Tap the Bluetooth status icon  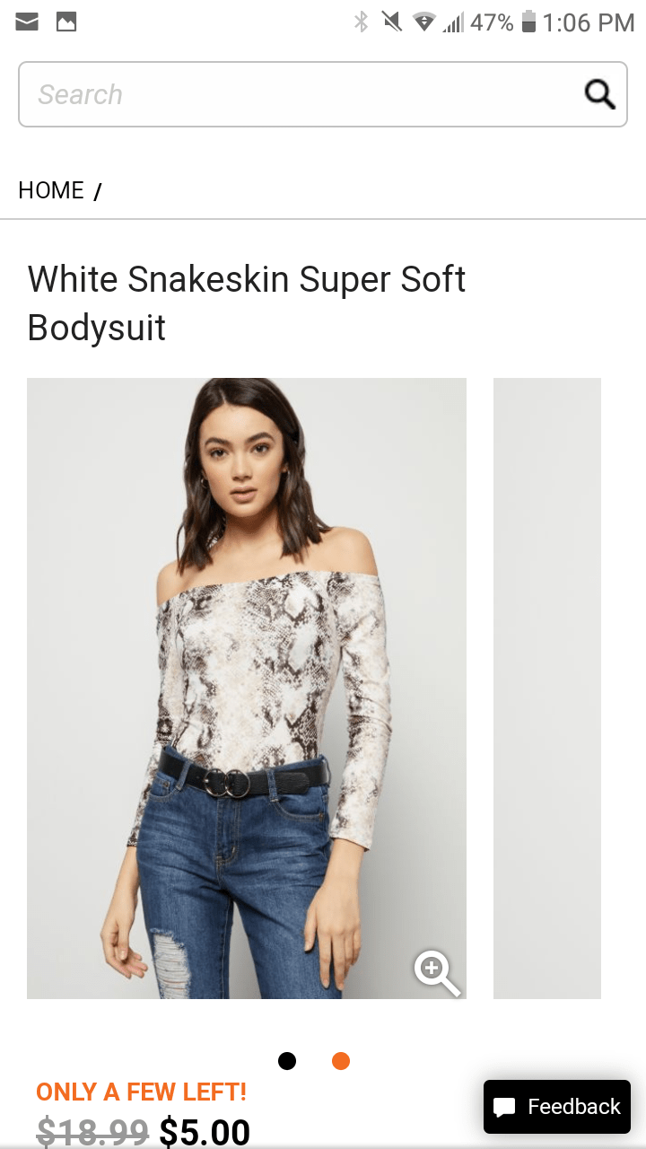coord(361,22)
